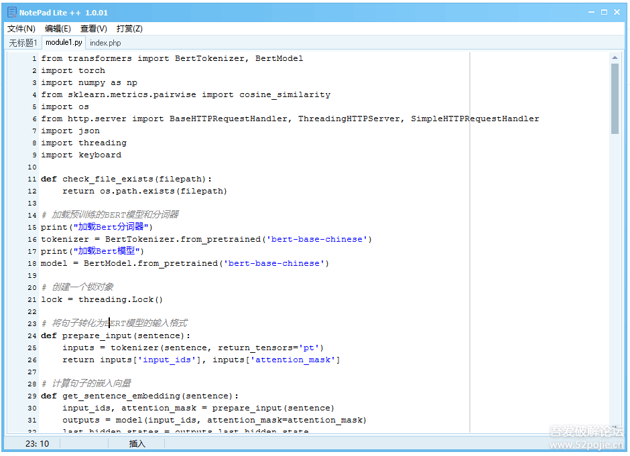Click the 插入 insert mode indicator
Viewport: 630px width, 456px height.
137,443
